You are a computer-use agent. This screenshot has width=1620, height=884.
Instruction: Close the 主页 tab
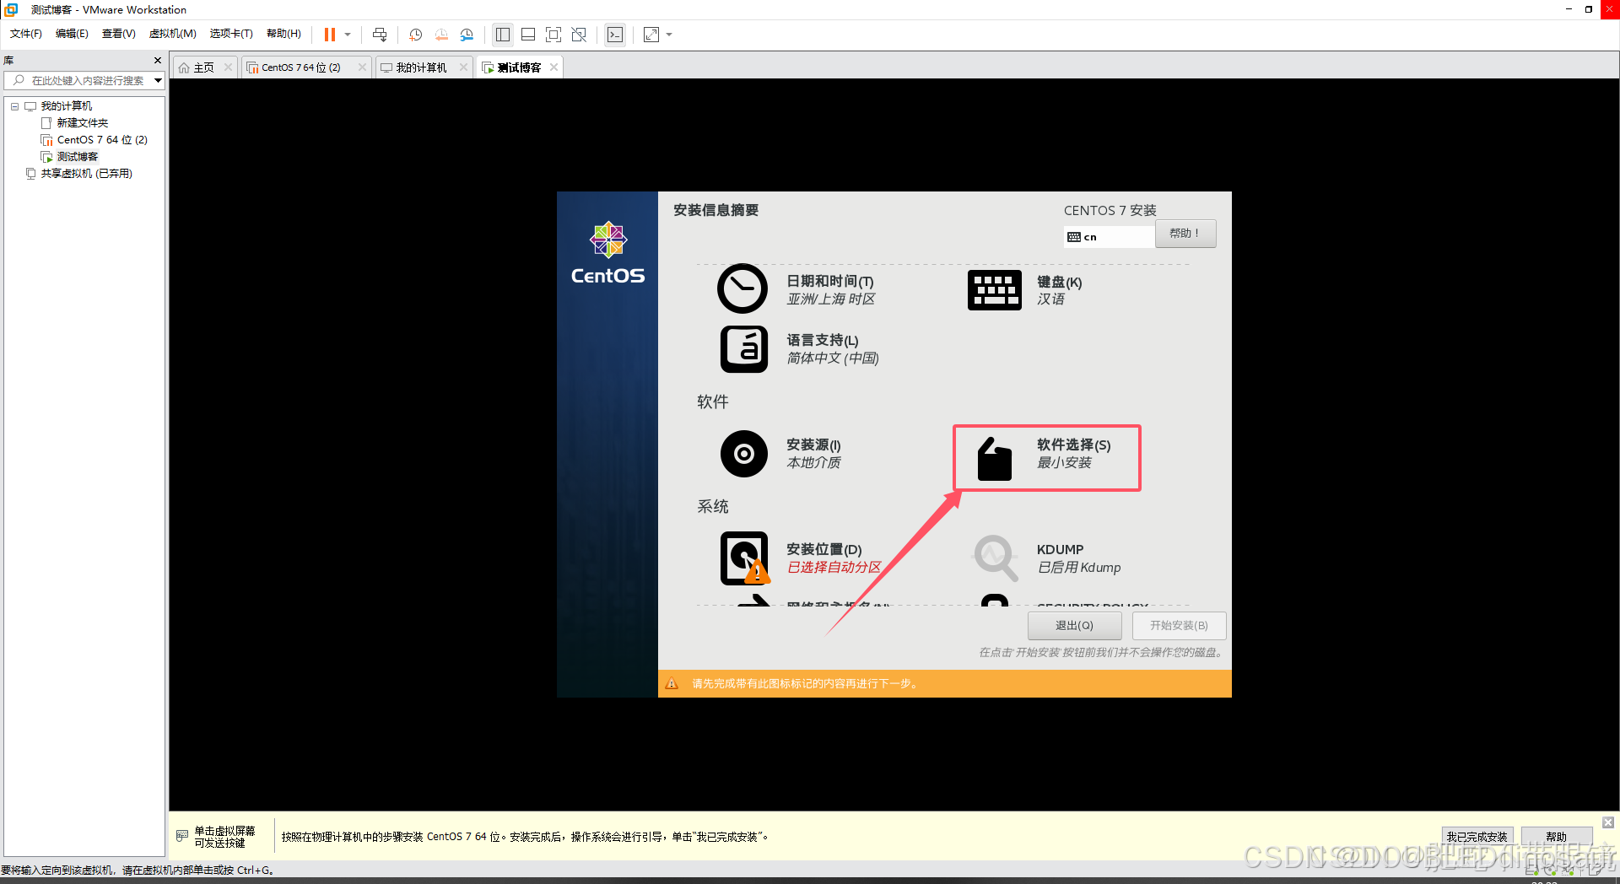coord(228,67)
